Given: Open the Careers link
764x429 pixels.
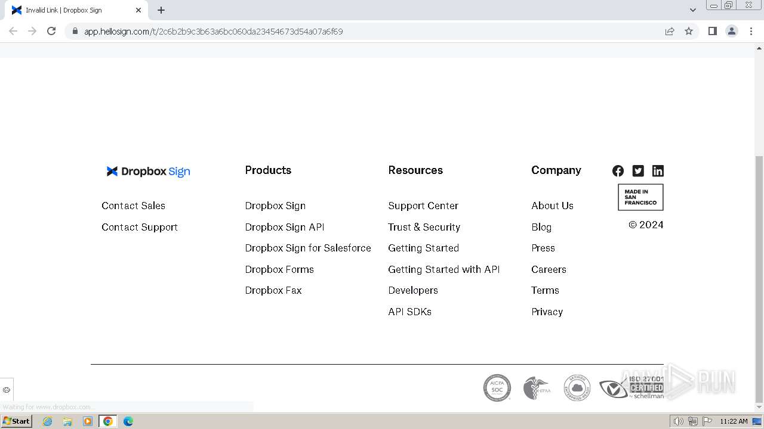Looking at the screenshot, I should (x=549, y=269).
